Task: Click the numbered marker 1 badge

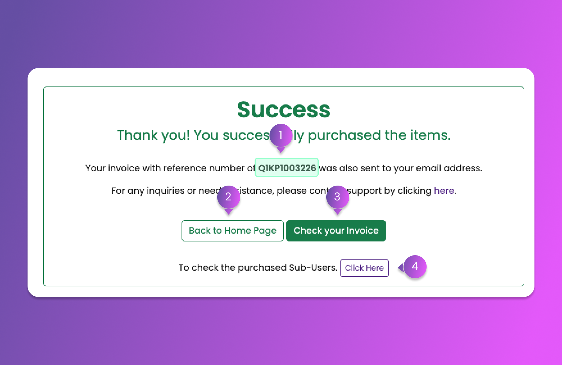Action: point(281,135)
